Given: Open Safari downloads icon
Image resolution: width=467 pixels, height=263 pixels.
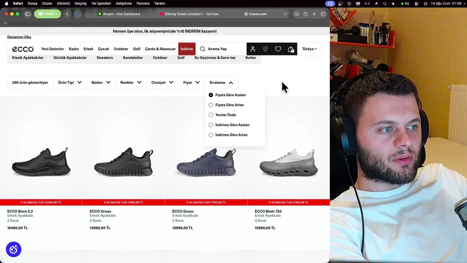Looking at the screenshot, I should point(297,14).
